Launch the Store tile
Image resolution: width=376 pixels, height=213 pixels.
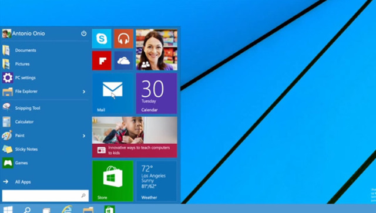click(x=113, y=181)
